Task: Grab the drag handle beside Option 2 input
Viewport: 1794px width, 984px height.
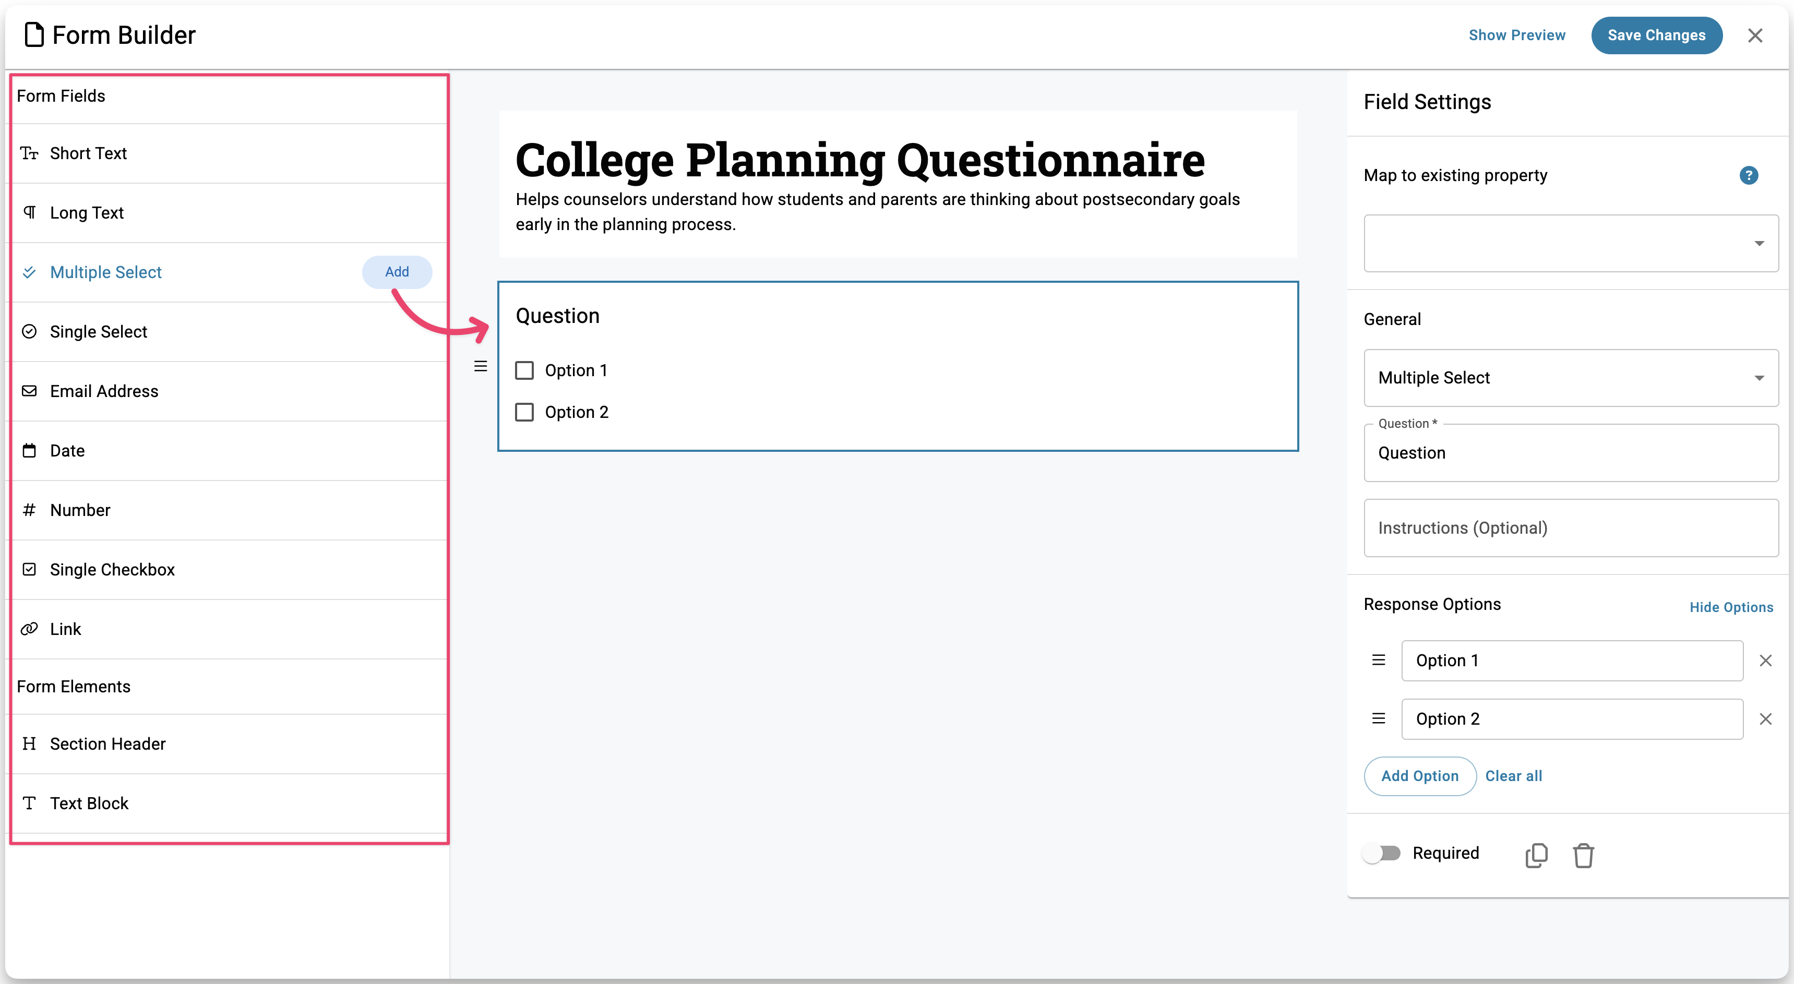Action: (x=1378, y=718)
